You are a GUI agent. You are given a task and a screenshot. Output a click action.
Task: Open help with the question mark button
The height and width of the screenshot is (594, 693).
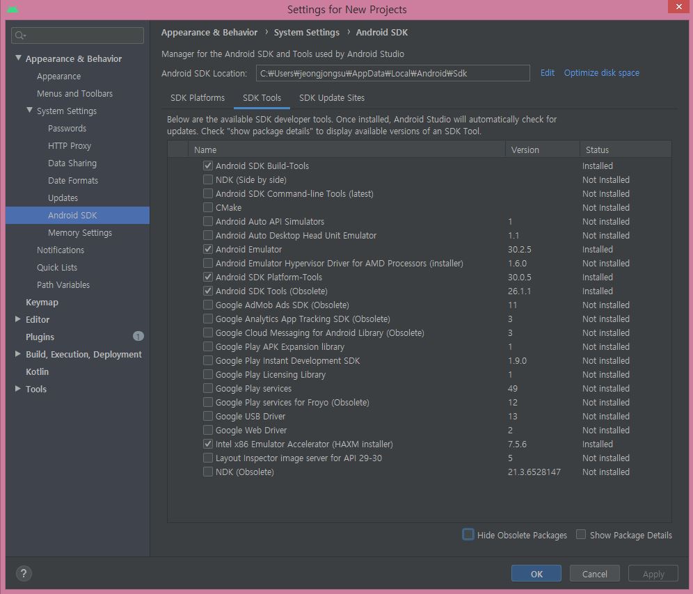(x=24, y=574)
